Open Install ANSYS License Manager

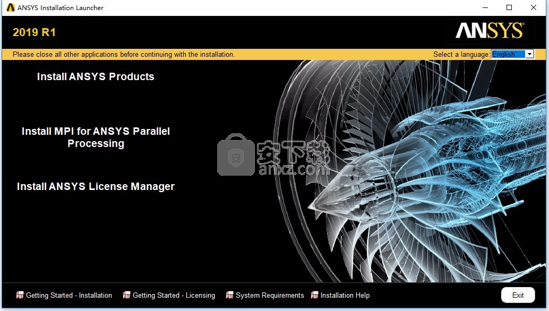pyautogui.click(x=96, y=186)
